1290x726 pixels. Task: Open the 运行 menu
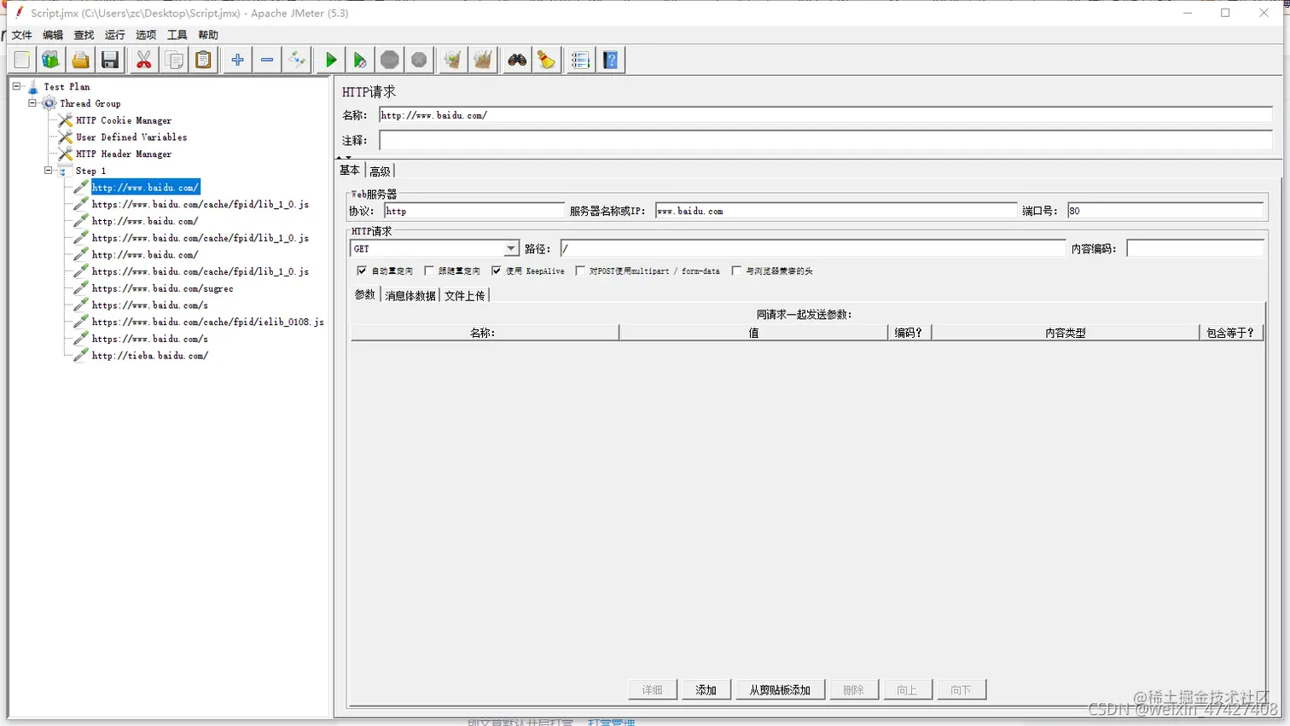[x=115, y=35]
